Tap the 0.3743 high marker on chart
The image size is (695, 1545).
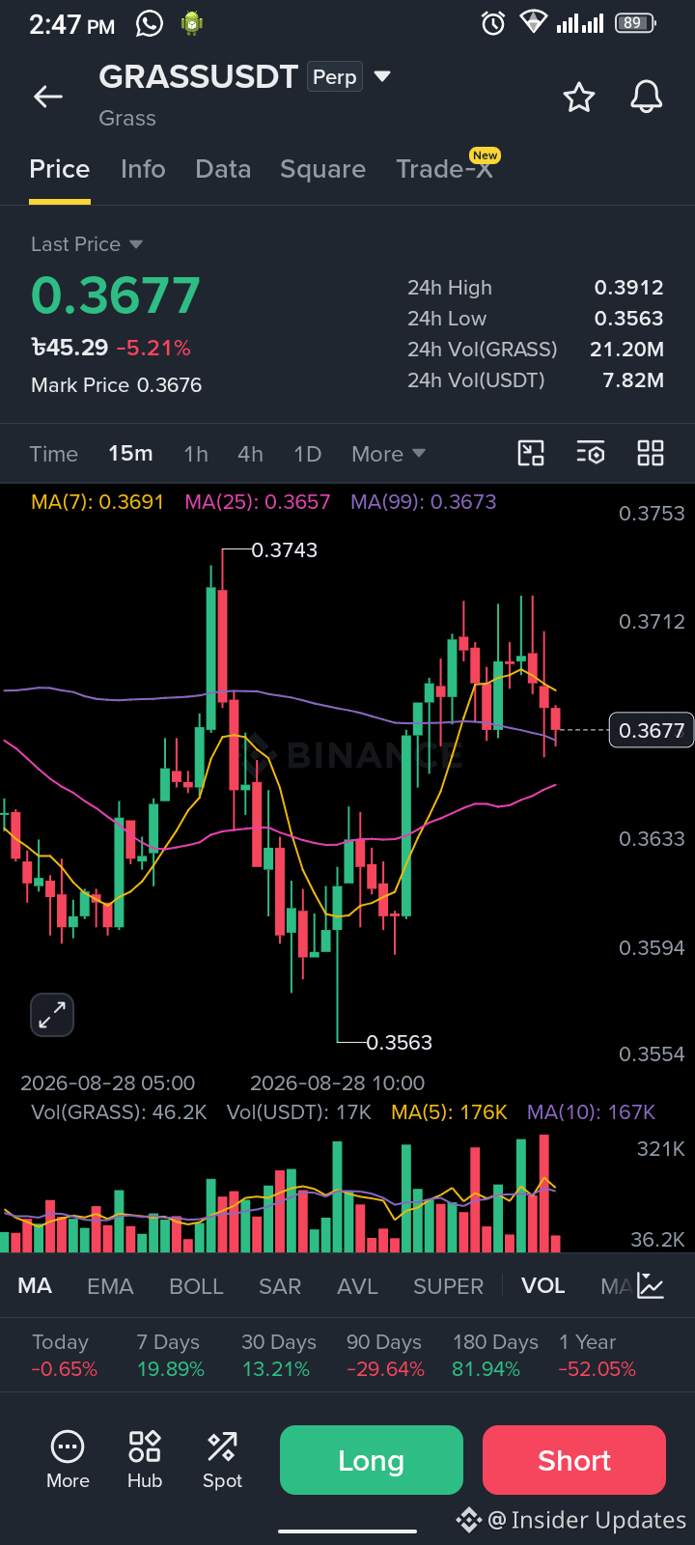tap(284, 550)
